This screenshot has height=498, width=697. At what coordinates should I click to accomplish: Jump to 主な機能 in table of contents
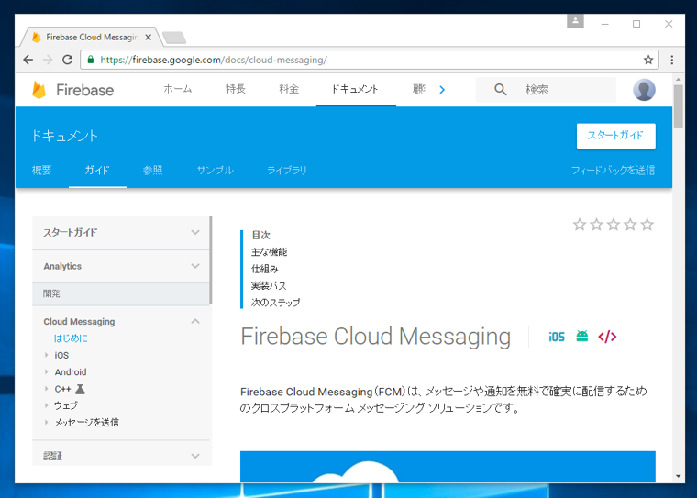pyautogui.click(x=269, y=252)
